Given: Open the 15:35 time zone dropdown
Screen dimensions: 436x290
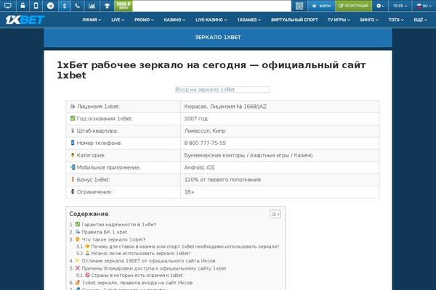Looking at the screenshot, I should click(x=400, y=6).
